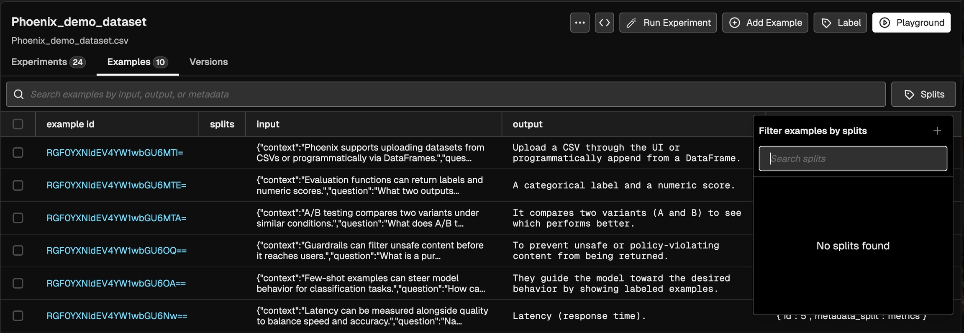Switch to the Versions tab
Image resolution: width=964 pixels, height=333 pixels.
point(208,62)
